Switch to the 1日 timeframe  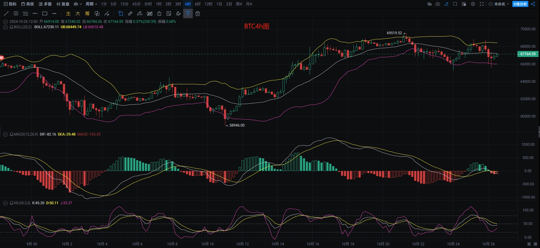click(x=219, y=4)
